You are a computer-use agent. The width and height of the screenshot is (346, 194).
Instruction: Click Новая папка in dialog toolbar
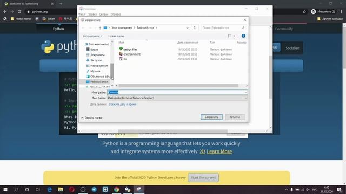(x=116, y=36)
